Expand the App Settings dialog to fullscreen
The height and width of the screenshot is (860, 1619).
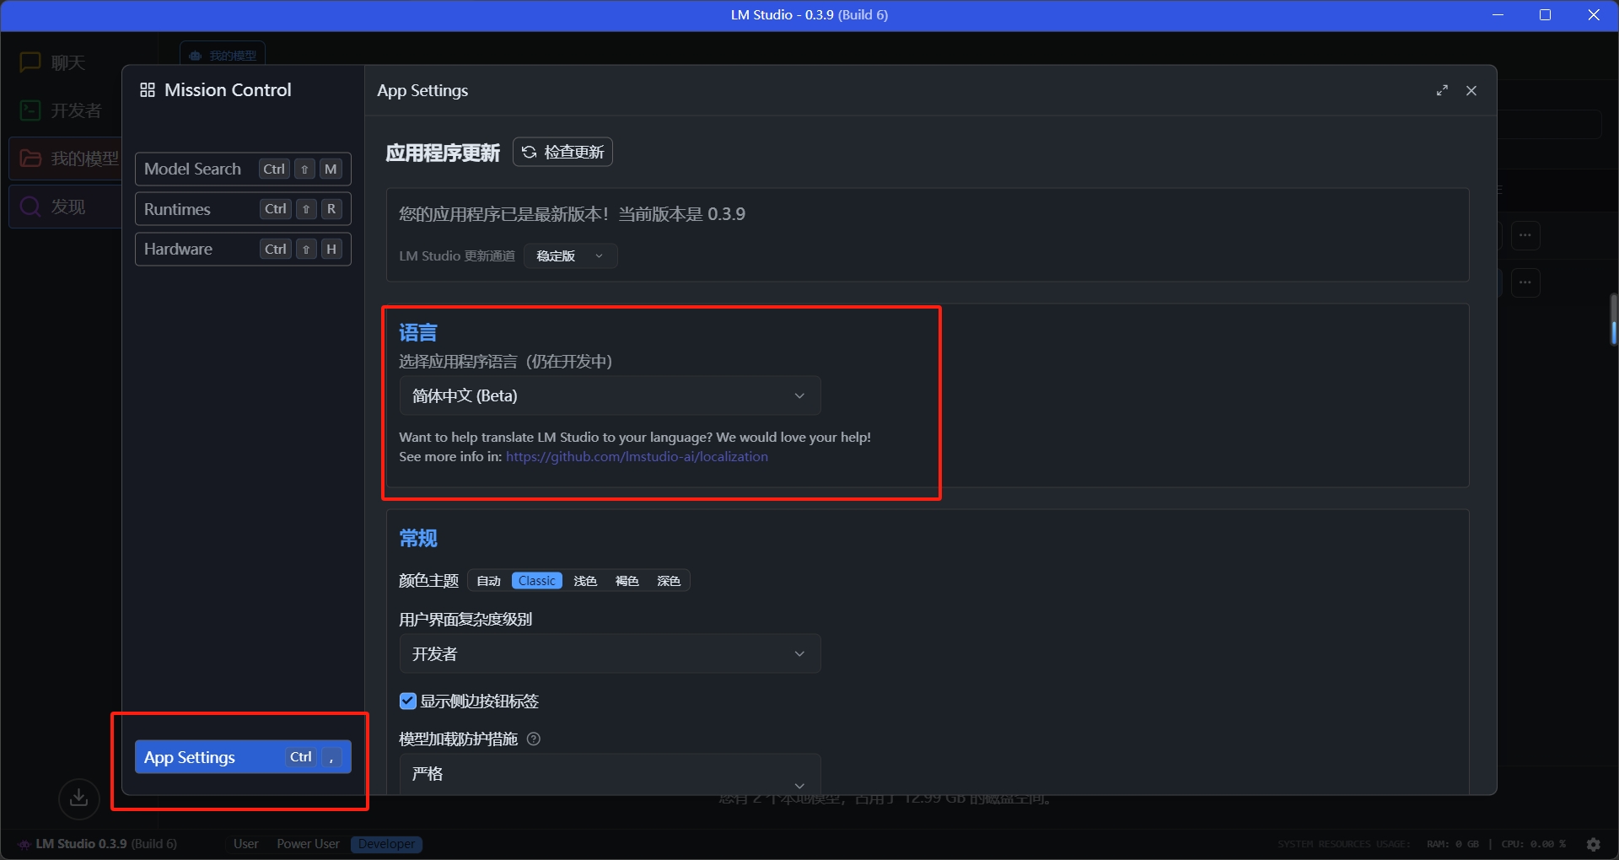(1442, 90)
